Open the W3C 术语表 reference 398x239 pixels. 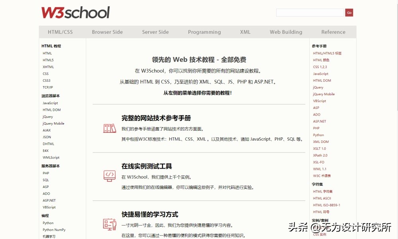pos(322,176)
